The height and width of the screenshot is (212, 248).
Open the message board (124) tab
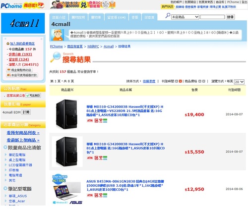point(117,17)
